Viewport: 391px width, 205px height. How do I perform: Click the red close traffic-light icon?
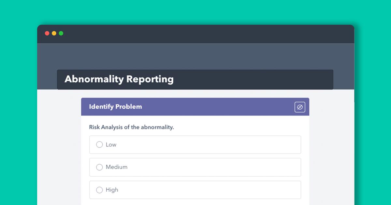click(x=47, y=33)
